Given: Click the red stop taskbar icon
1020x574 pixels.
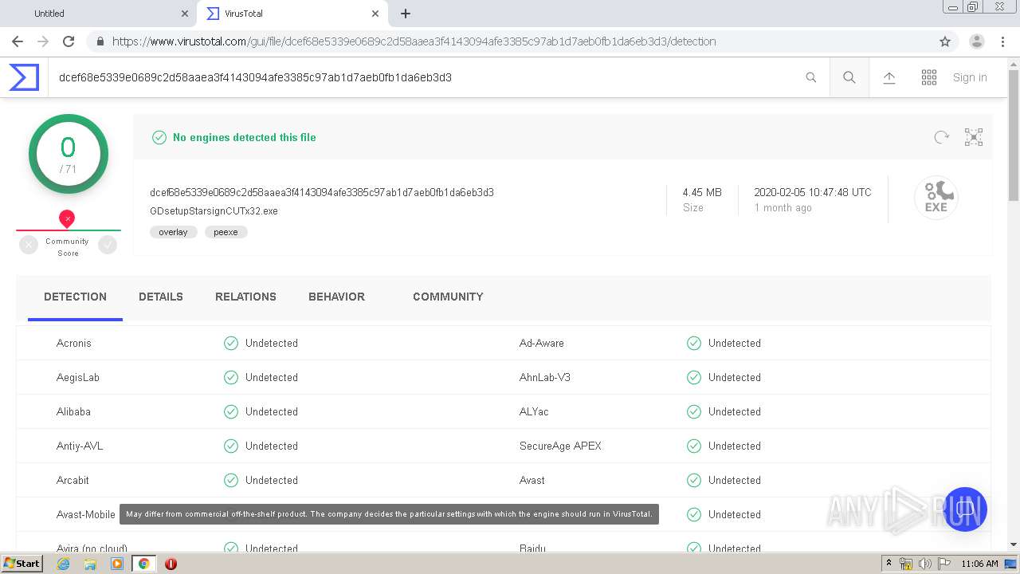Looking at the screenshot, I should tap(171, 564).
